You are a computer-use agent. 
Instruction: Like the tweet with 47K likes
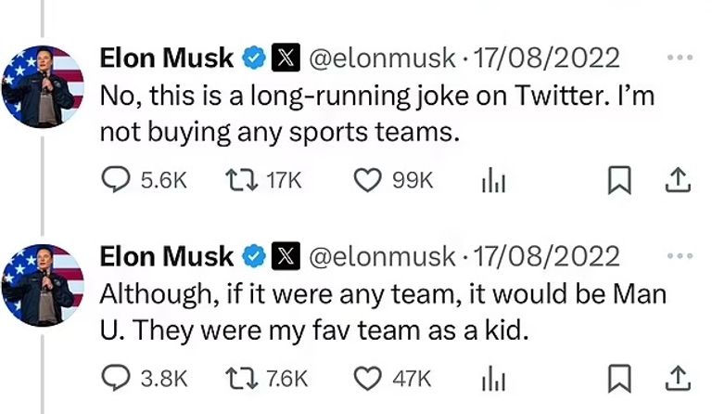pos(368,378)
